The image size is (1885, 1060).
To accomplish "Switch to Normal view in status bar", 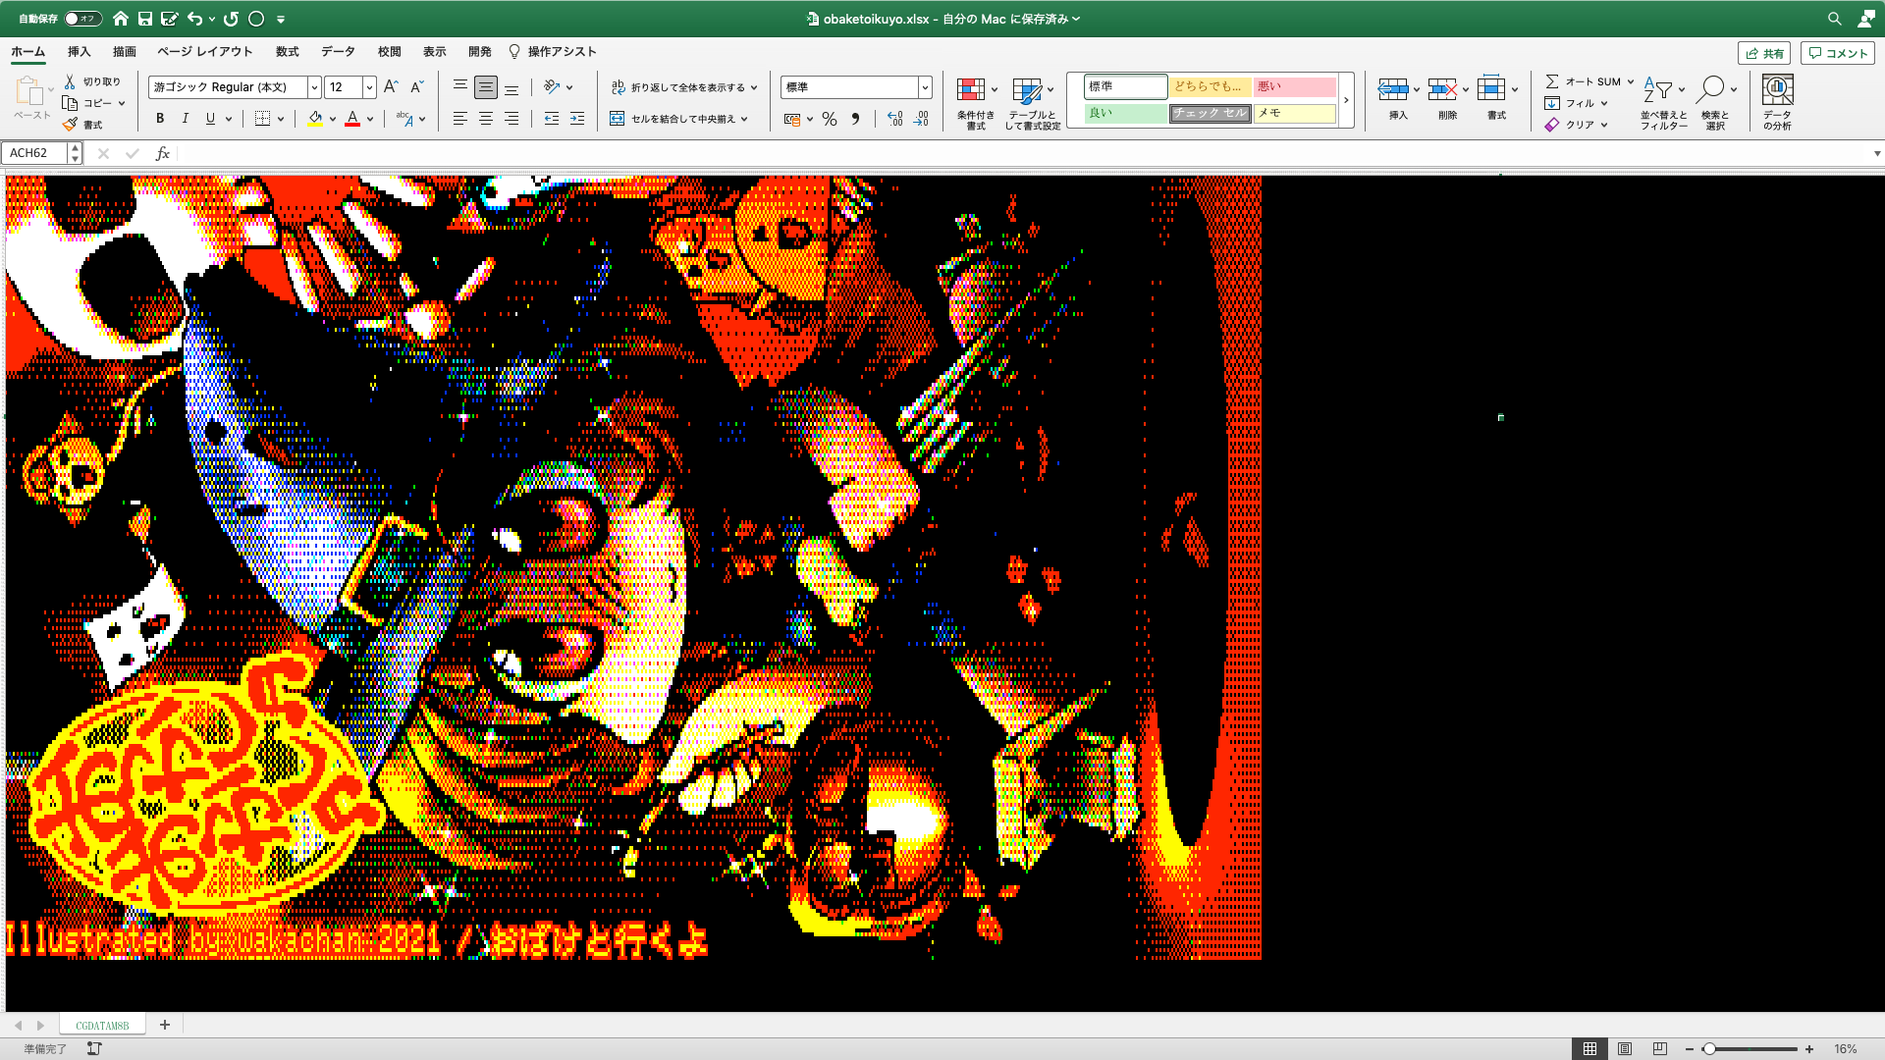I will tap(1589, 1049).
